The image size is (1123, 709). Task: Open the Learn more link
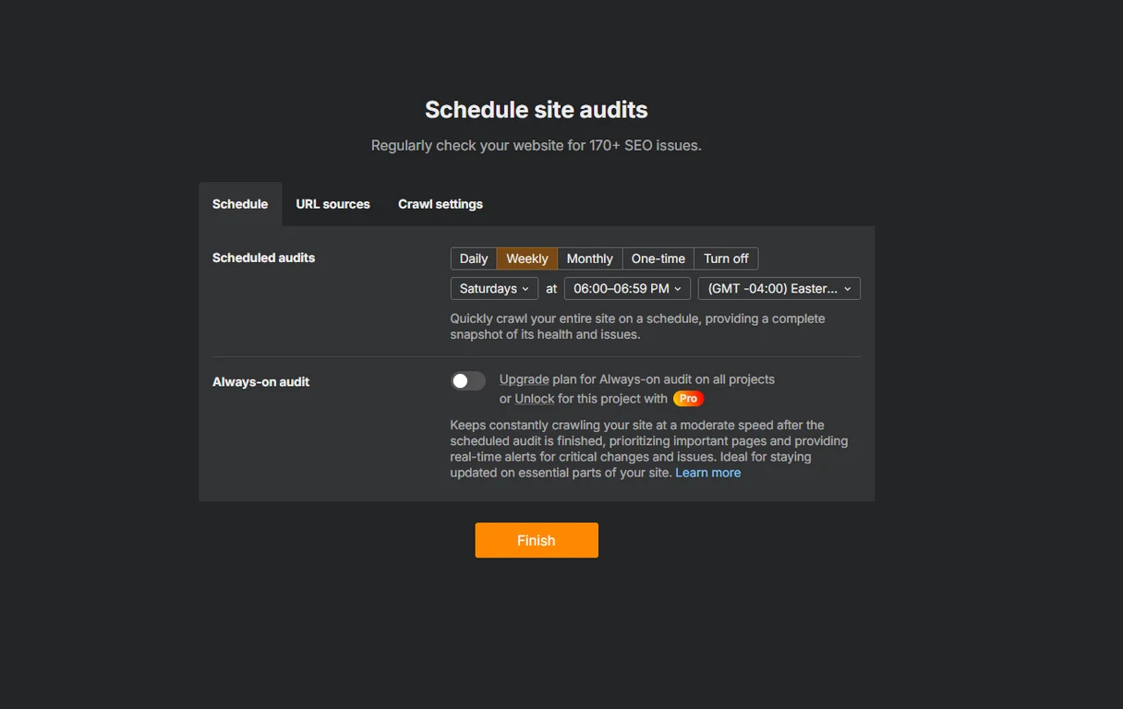tap(708, 473)
